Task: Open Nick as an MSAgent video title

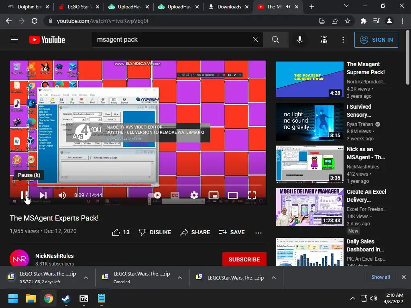Action: [366, 153]
